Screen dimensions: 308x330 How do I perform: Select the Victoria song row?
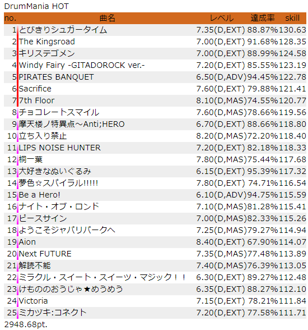pos(155,301)
